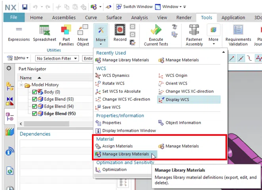Screen dimensions: 262x190
Task: Select the Edge Blend (95) tree item
Action: 60,114
